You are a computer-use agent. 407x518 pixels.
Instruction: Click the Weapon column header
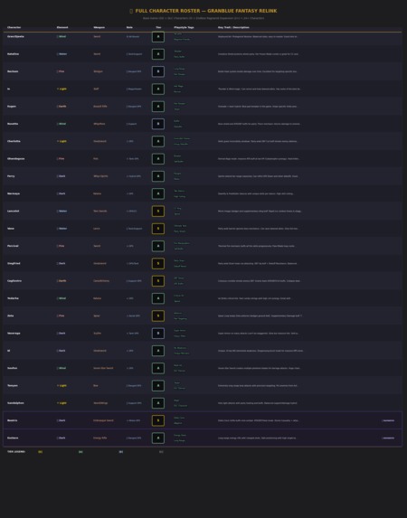[99, 27]
